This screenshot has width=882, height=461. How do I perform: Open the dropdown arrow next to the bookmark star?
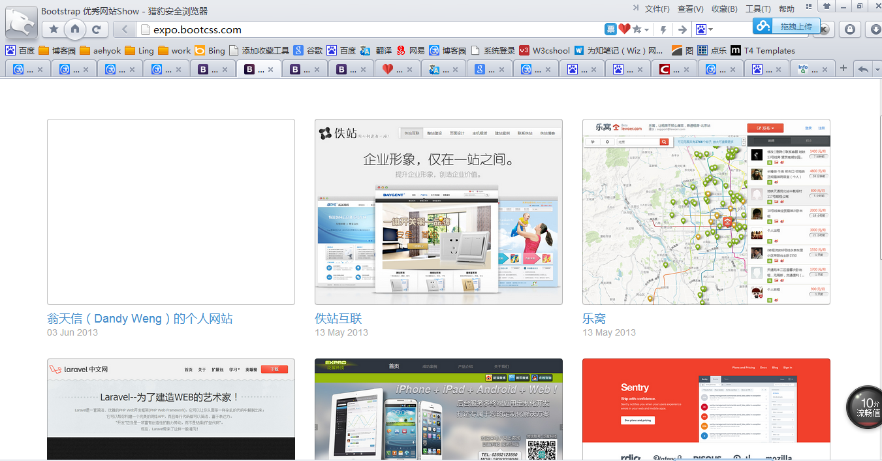[647, 29]
